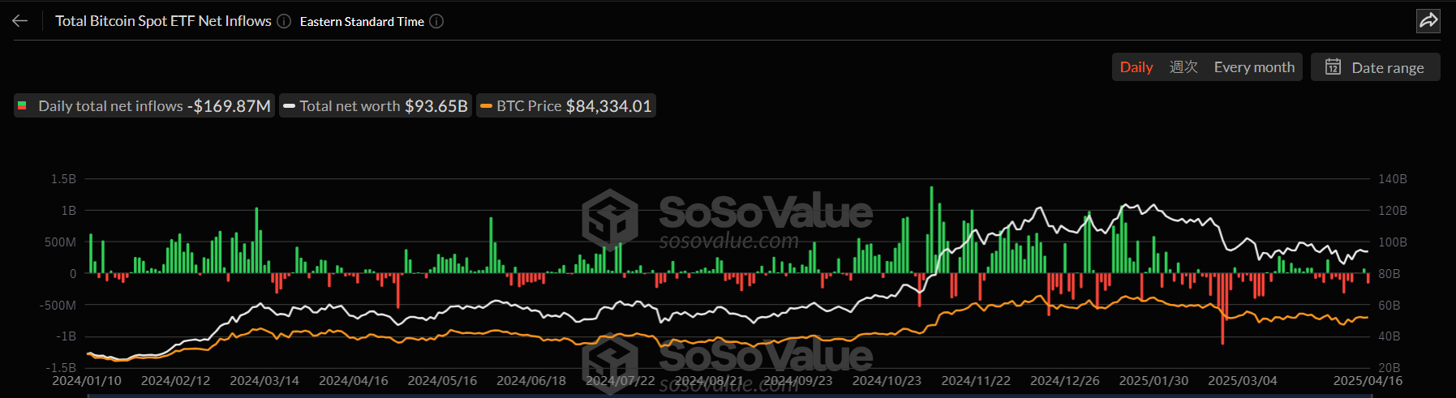Click the 2025/01/30 x-axis date label
1456x398 pixels.
pos(1153,381)
